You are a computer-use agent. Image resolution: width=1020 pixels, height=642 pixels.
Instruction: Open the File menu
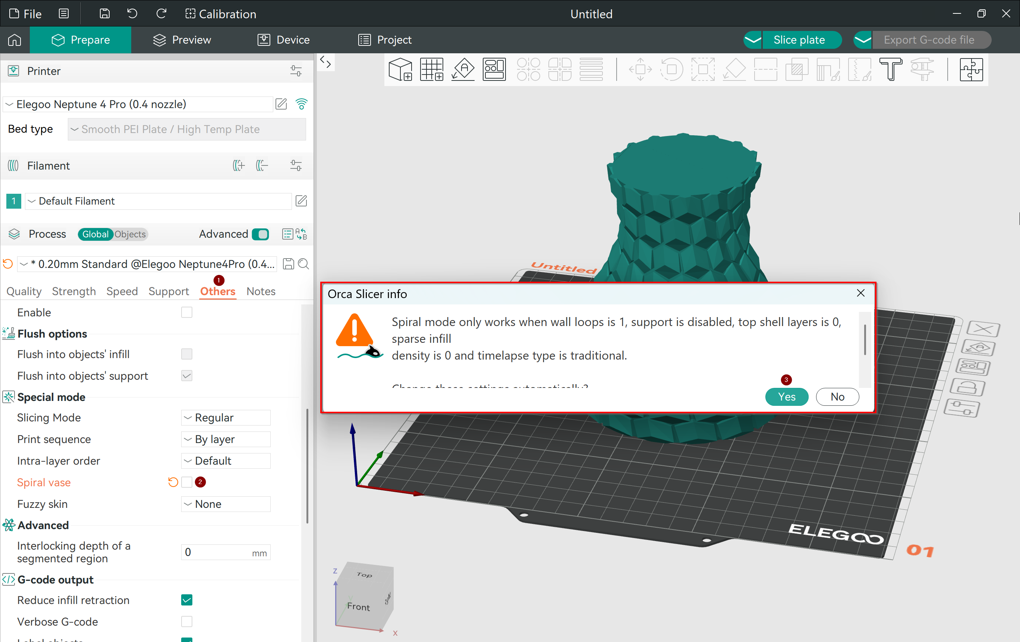click(25, 14)
